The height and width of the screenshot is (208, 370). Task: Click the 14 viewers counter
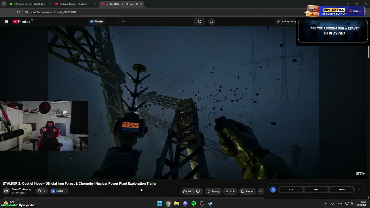(290, 21)
